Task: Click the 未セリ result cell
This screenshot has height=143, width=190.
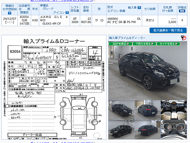Action: pyautogui.click(x=150, y=21)
